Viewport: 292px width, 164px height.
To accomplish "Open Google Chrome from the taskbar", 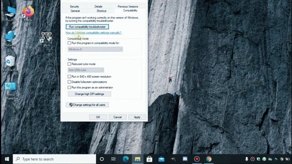I will pos(209,159).
